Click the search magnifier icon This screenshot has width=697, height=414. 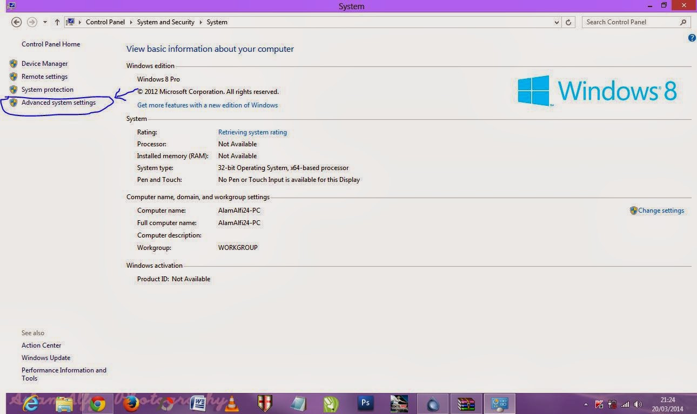tap(683, 22)
